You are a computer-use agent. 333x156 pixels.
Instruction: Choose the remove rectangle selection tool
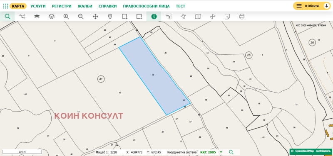(x=139, y=17)
